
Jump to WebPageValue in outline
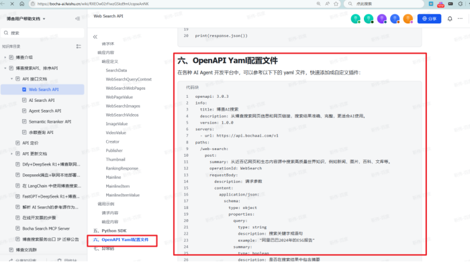click(120, 97)
